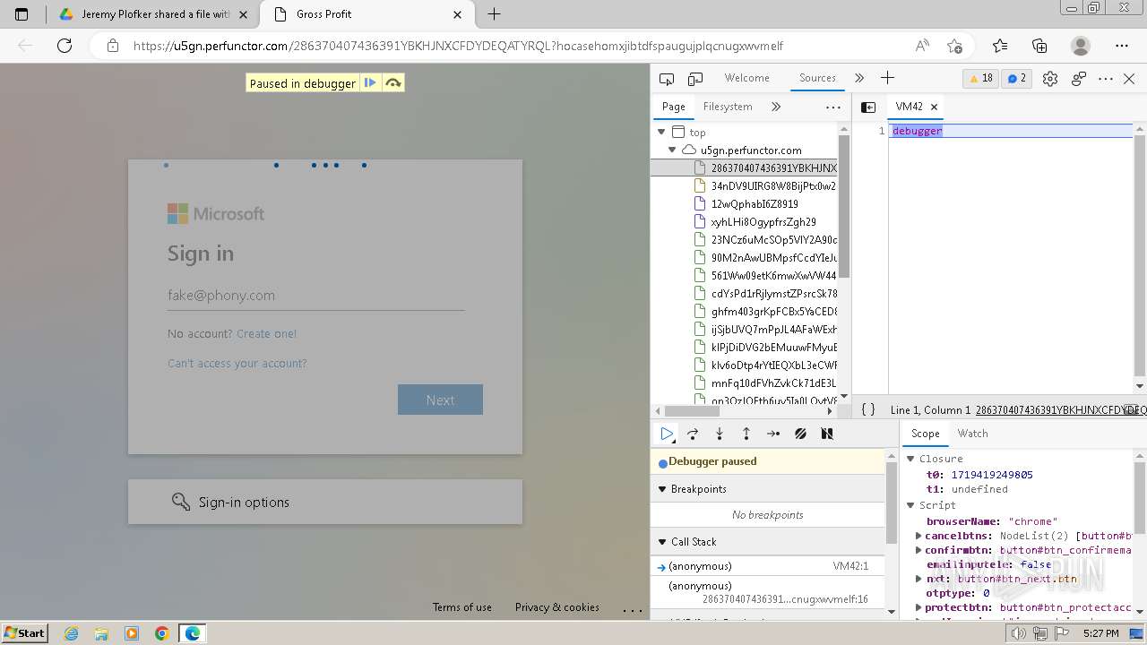Collapse the Breakpoints section
This screenshot has width=1147, height=645.
point(663,489)
